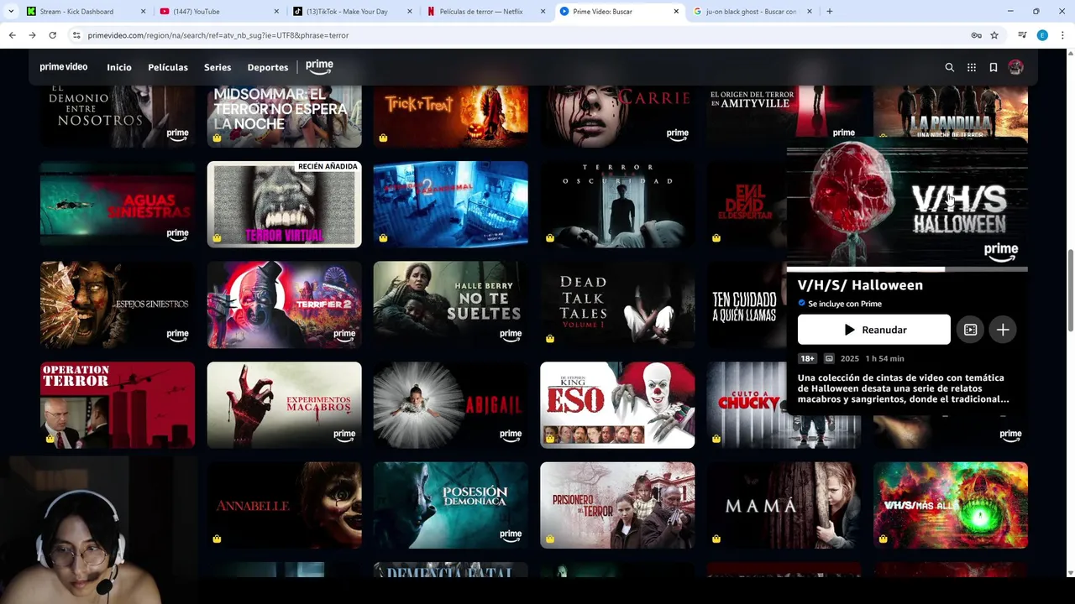This screenshot has height=604, width=1075.
Task: Open the Prime Video search icon
Action: [949, 67]
